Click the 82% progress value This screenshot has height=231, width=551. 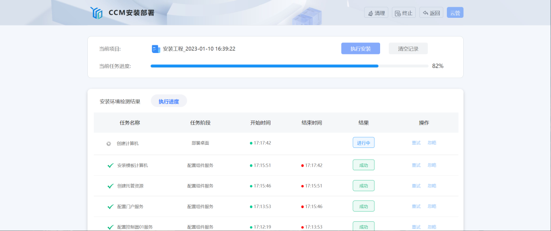click(438, 66)
